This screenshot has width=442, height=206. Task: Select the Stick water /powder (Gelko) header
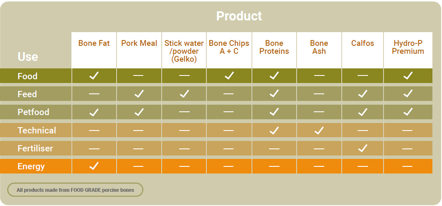point(184,51)
